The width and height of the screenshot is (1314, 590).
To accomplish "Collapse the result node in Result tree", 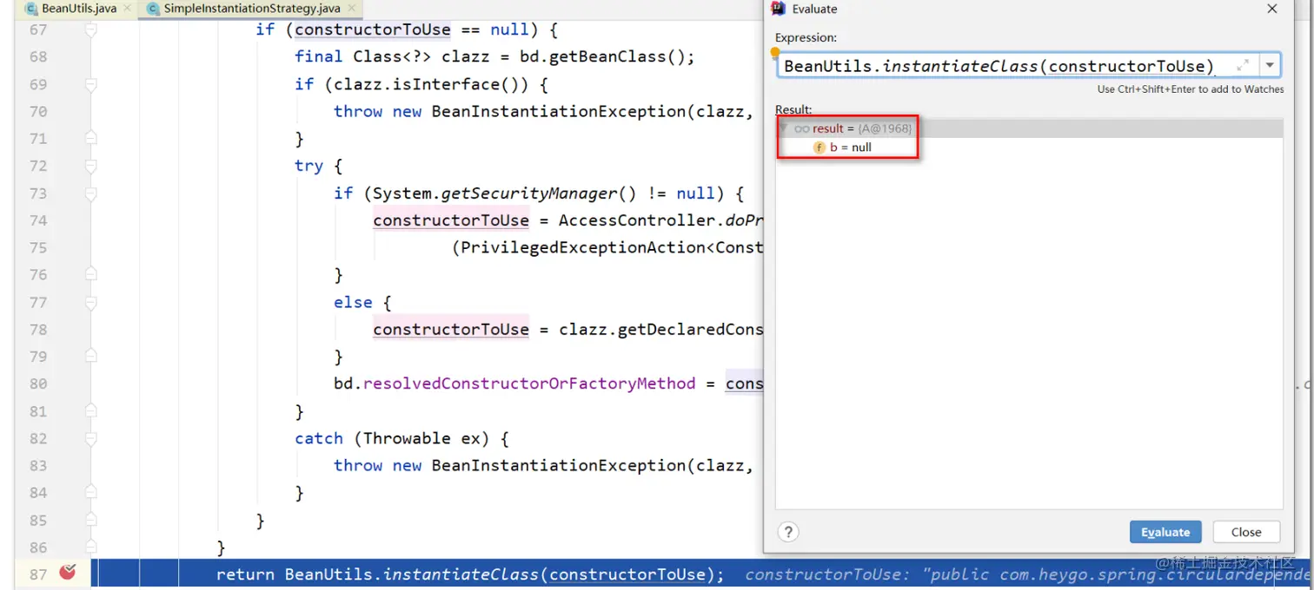I will point(784,128).
